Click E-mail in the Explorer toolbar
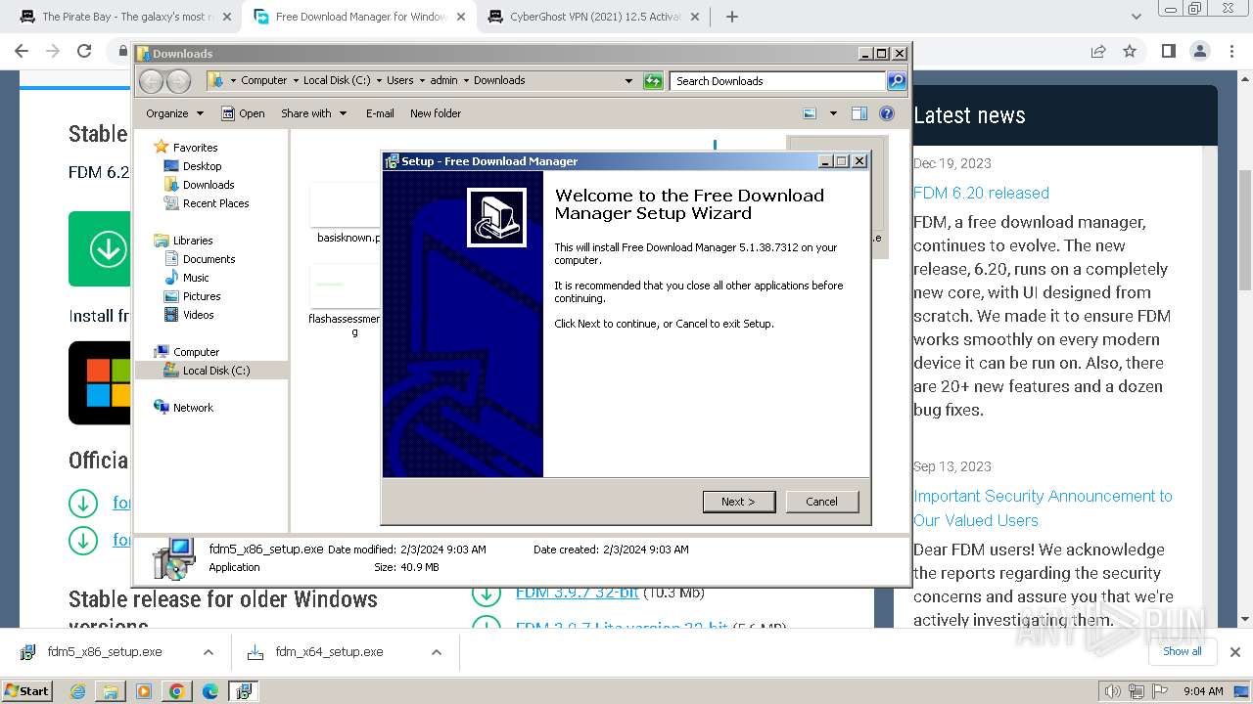This screenshot has height=704, width=1253. tap(380, 113)
